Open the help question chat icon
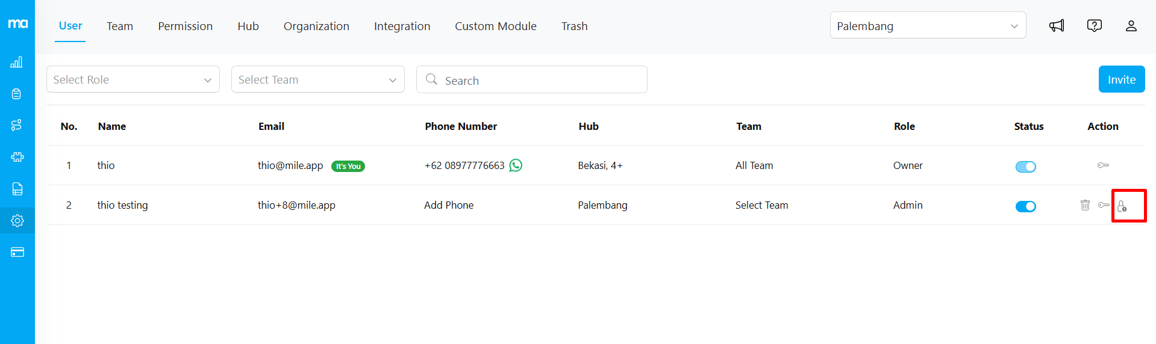The width and height of the screenshot is (1156, 344). coord(1094,26)
